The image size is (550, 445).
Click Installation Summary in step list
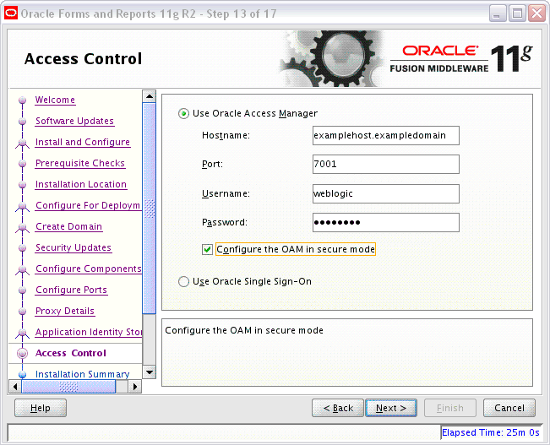83,374
